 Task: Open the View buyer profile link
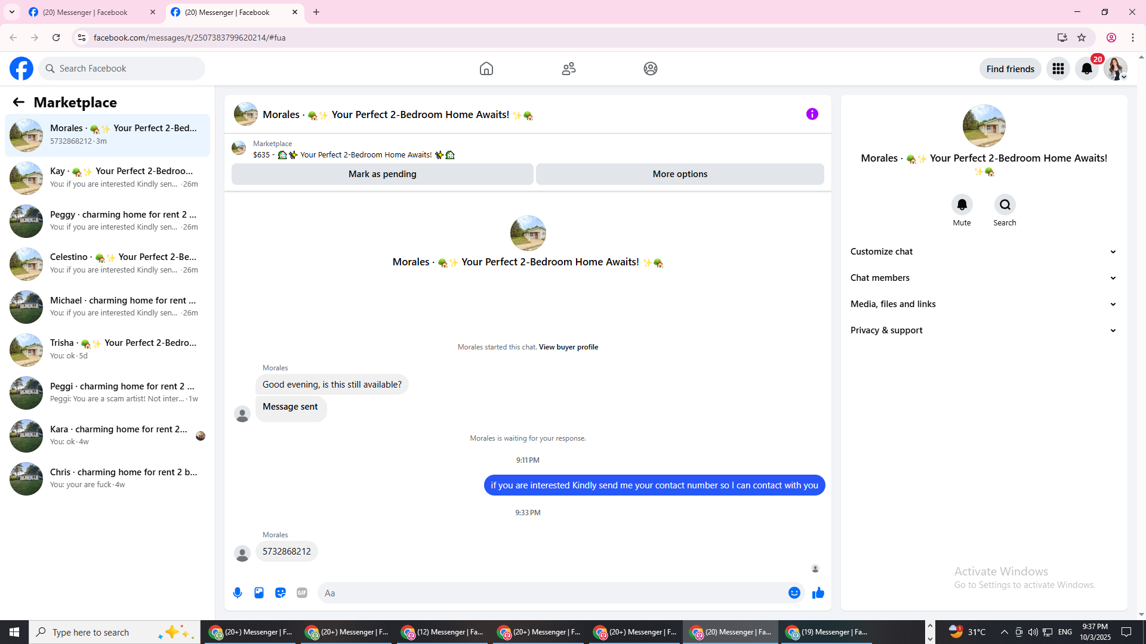[568, 347]
